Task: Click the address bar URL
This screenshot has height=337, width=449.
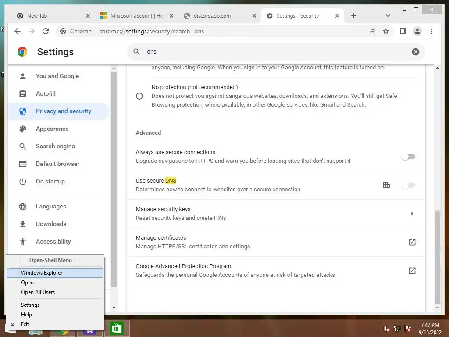Action: (151, 31)
